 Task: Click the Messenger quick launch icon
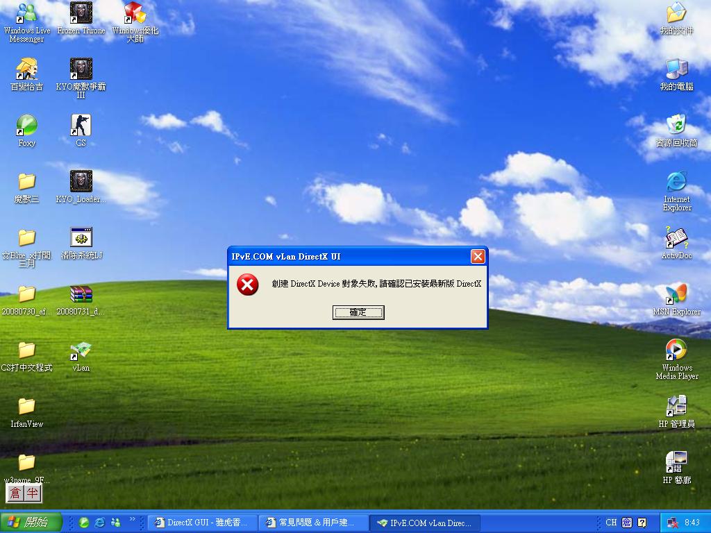(116, 523)
